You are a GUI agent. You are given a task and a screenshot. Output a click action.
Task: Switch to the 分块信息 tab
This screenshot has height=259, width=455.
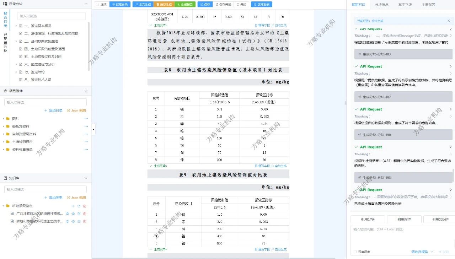click(382, 5)
